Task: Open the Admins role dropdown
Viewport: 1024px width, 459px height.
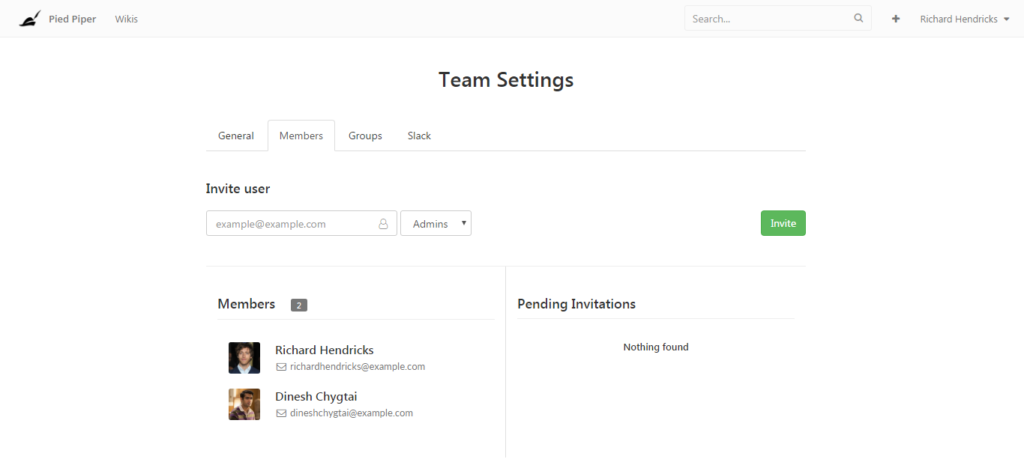Action: pyautogui.click(x=436, y=224)
